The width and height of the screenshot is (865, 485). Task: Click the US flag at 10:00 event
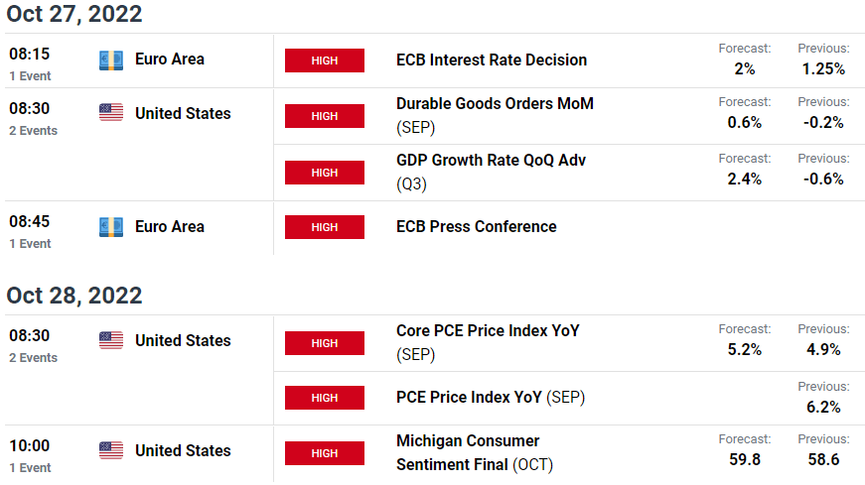(x=111, y=450)
